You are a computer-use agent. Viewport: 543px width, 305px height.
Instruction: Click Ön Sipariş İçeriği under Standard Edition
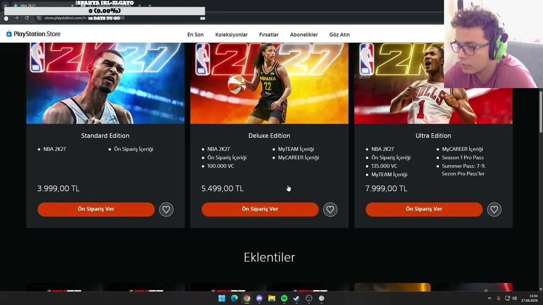[134, 149]
